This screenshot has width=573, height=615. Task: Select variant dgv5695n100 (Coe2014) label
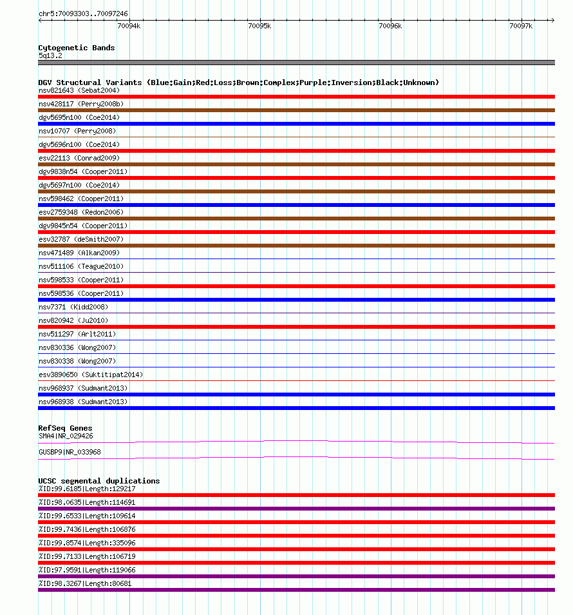point(79,118)
